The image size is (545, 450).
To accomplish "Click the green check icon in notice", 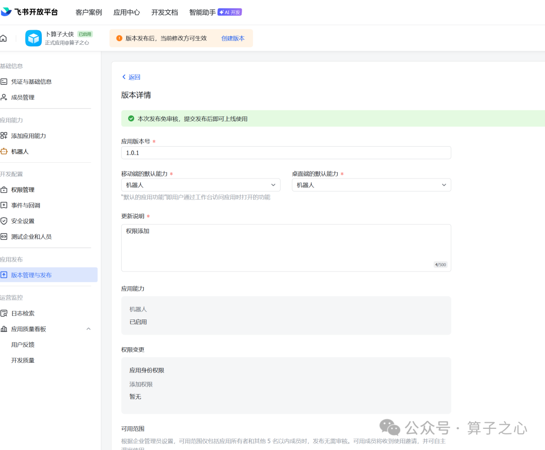I will (x=131, y=118).
